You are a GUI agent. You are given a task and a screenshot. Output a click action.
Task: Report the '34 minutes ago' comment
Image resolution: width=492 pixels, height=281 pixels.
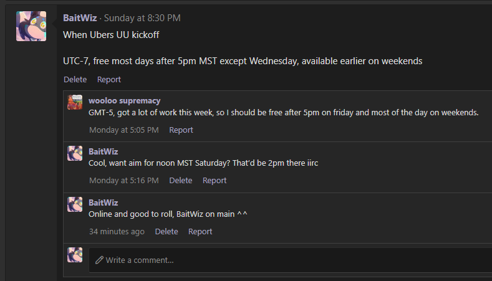(x=200, y=231)
